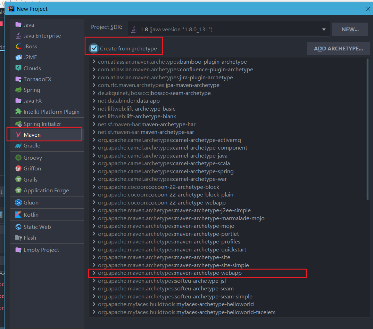The image size is (373, 329).
Task: Select jbosscc-seam-archetype row text
Action: pos(155,93)
